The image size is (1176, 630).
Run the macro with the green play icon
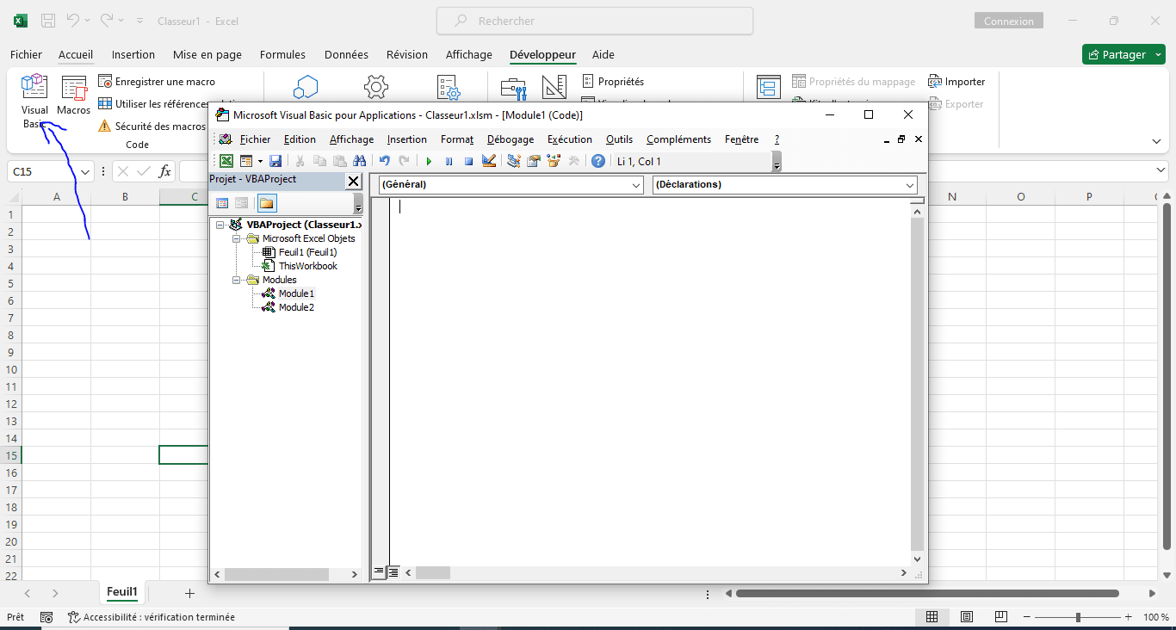(429, 161)
